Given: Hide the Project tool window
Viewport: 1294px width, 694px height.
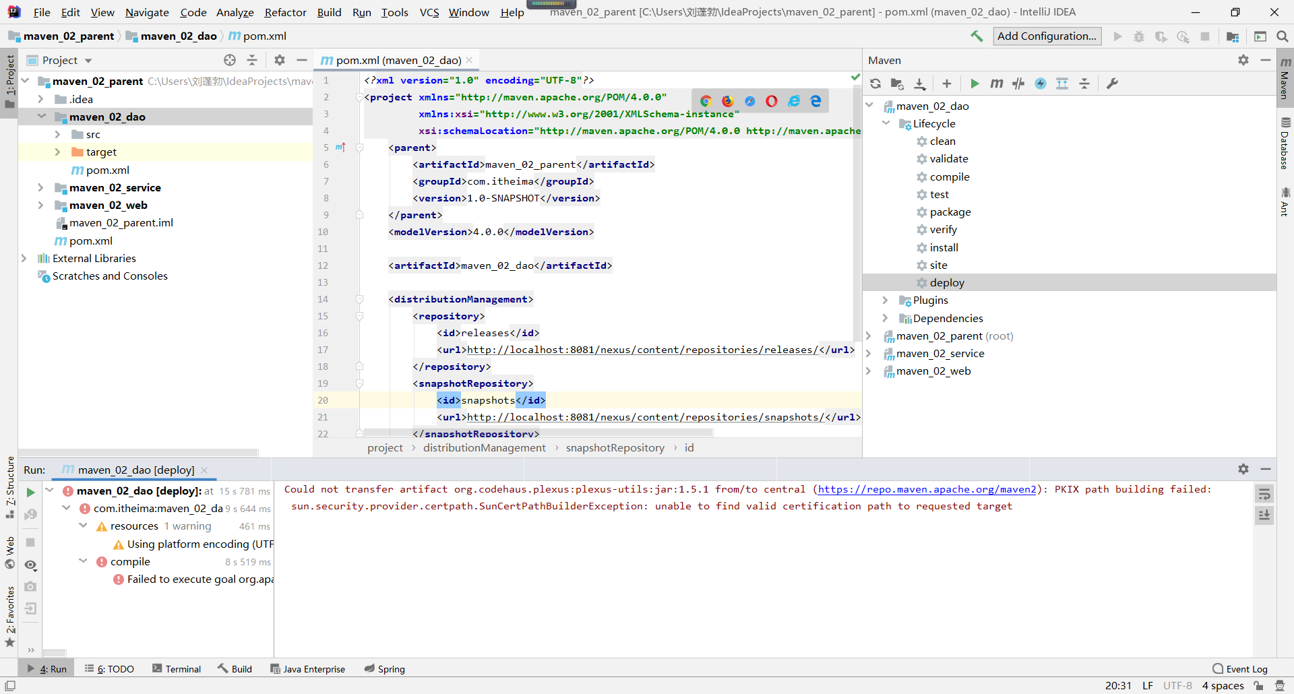Looking at the screenshot, I should pyautogui.click(x=302, y=60).
